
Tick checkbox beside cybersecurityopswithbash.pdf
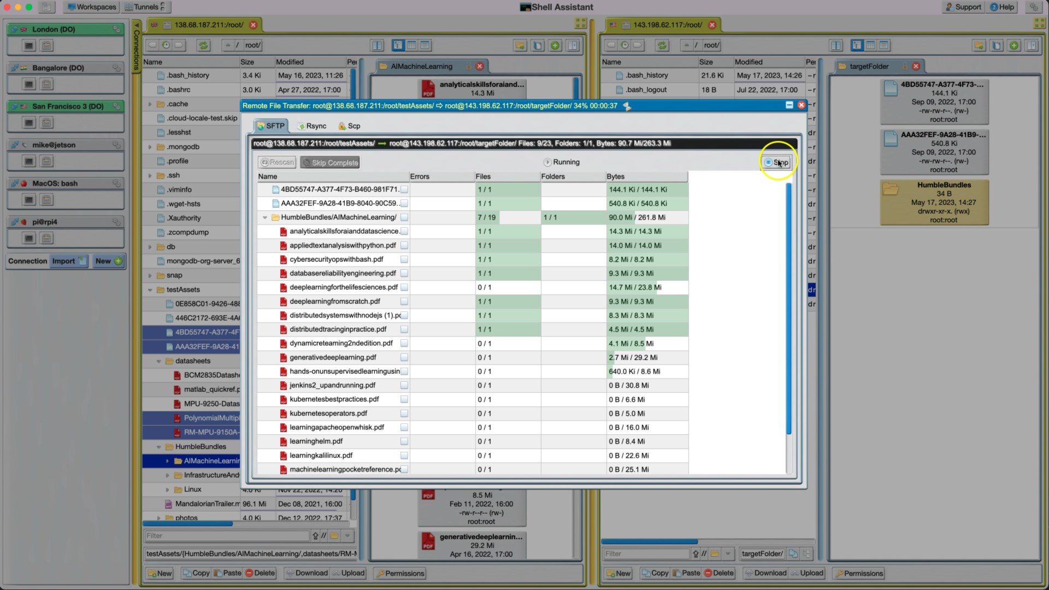[404, 259]
